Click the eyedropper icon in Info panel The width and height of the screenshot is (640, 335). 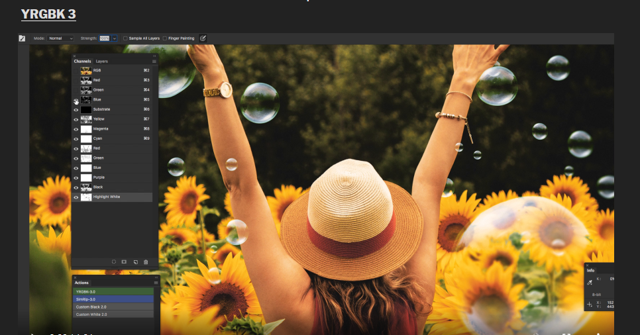(590, 282)
